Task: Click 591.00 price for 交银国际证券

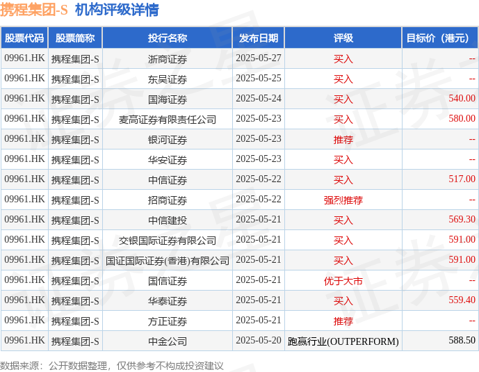Action: point(462,239)
